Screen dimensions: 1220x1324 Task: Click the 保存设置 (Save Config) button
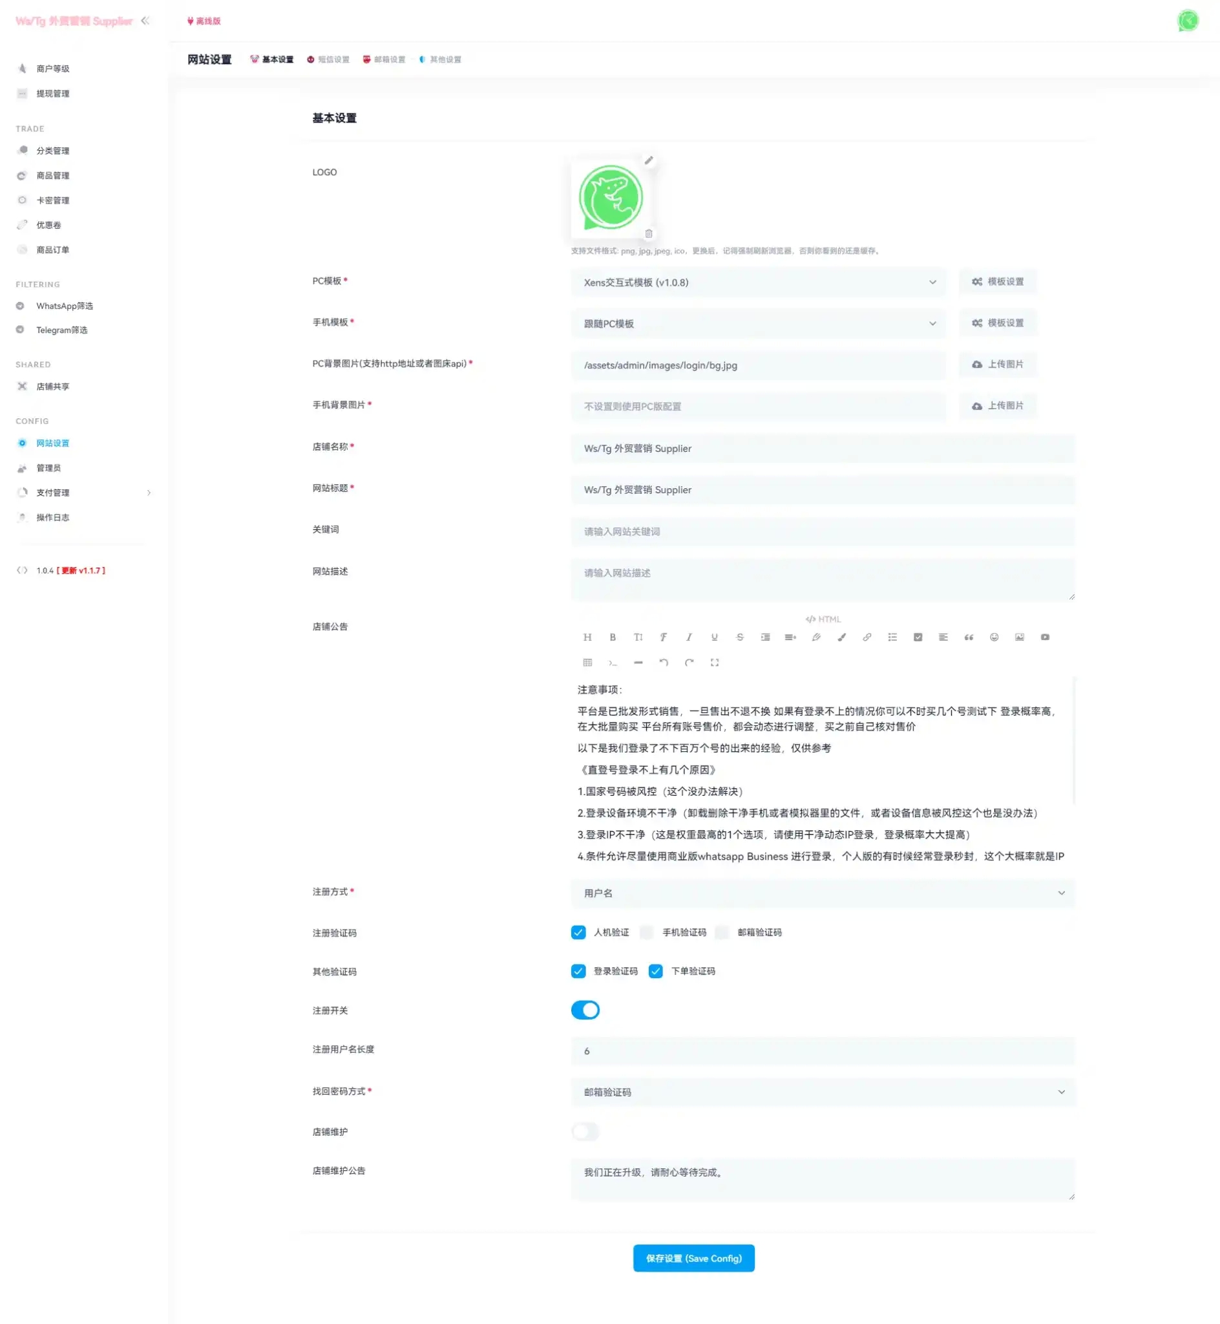[694, 1259]
